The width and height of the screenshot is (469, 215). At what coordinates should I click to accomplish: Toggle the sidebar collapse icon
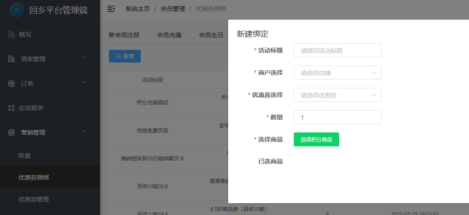tap(111, 9)
